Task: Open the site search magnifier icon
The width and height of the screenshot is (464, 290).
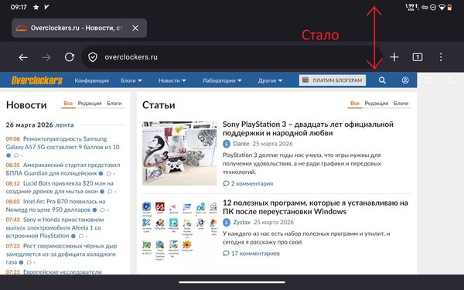Action: point(382,80)
